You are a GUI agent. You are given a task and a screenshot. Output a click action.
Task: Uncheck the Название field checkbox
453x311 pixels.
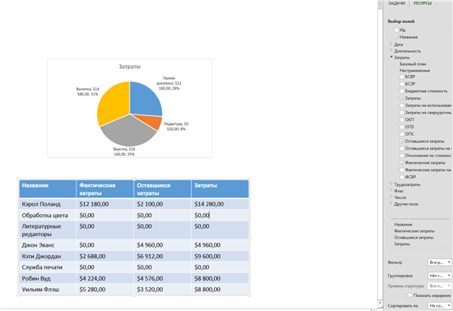[397, 37]
